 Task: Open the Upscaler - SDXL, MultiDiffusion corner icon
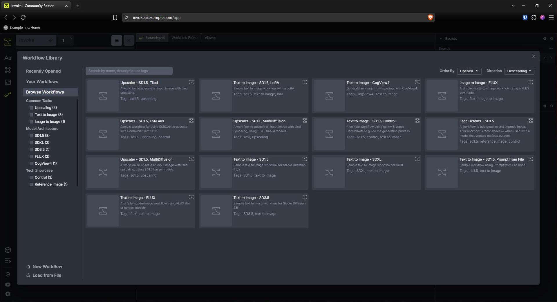(305, 121)
